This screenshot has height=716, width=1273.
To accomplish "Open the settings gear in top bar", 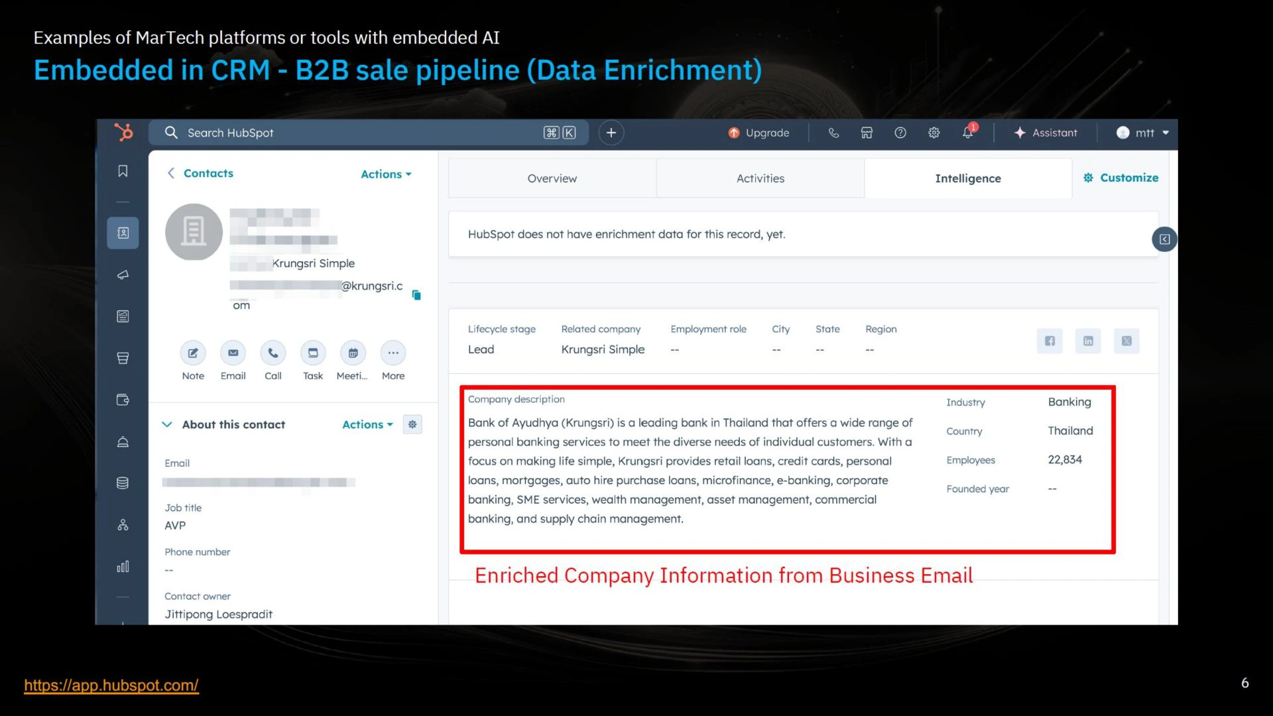I will pyautogui.click(x=934, y=133).
